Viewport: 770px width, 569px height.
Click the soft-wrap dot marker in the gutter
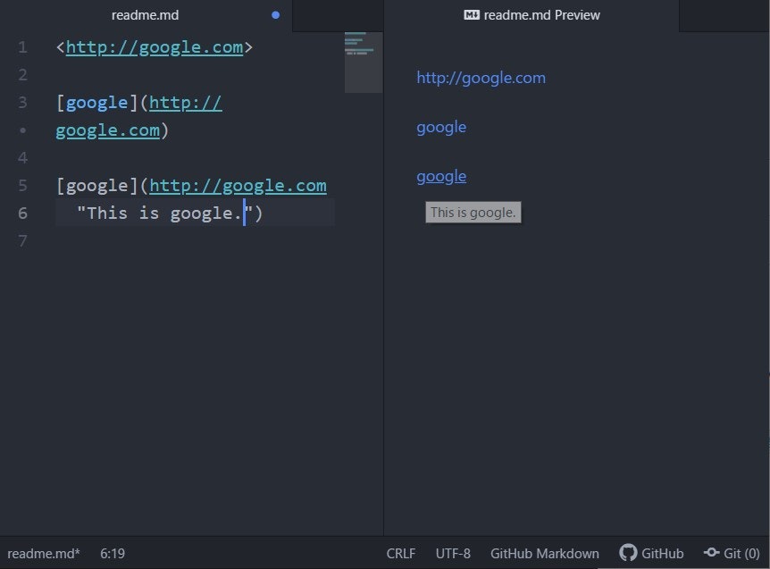(22, 130)
